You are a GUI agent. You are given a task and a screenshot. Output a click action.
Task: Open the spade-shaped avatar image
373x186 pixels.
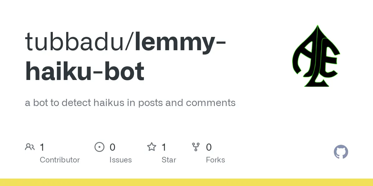pyautogui.click(x=316, y=56)
